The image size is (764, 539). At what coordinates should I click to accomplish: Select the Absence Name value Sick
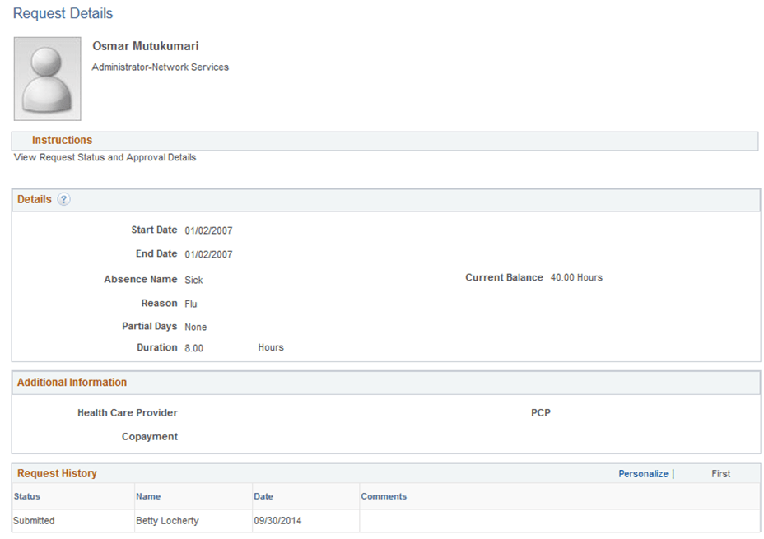(193, 280)
